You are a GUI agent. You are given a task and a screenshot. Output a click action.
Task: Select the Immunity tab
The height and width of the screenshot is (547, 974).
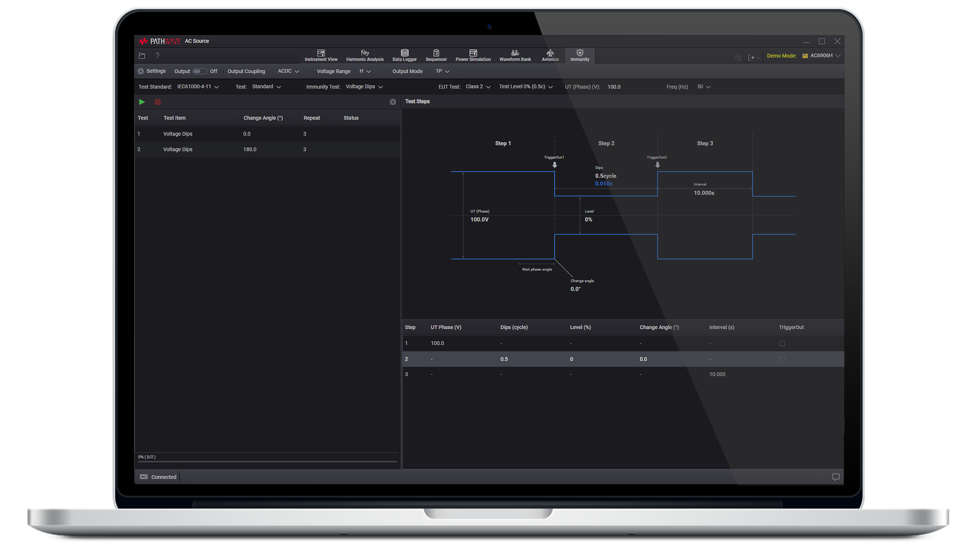coord(580,55)
